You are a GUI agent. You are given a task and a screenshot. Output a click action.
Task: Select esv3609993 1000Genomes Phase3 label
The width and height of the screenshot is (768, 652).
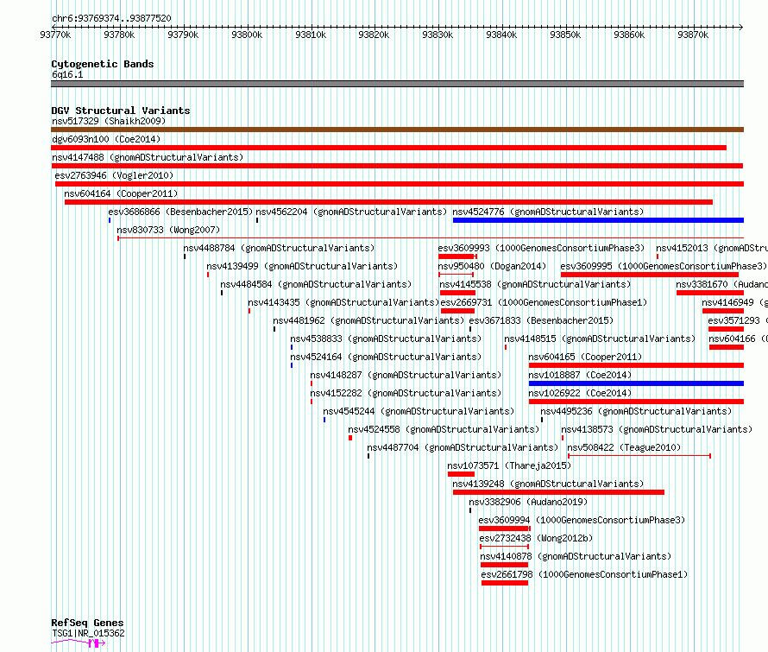541,248
